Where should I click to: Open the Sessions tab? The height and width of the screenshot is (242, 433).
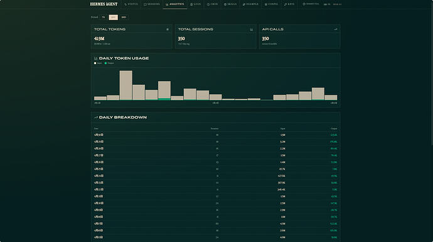[152, 4]
